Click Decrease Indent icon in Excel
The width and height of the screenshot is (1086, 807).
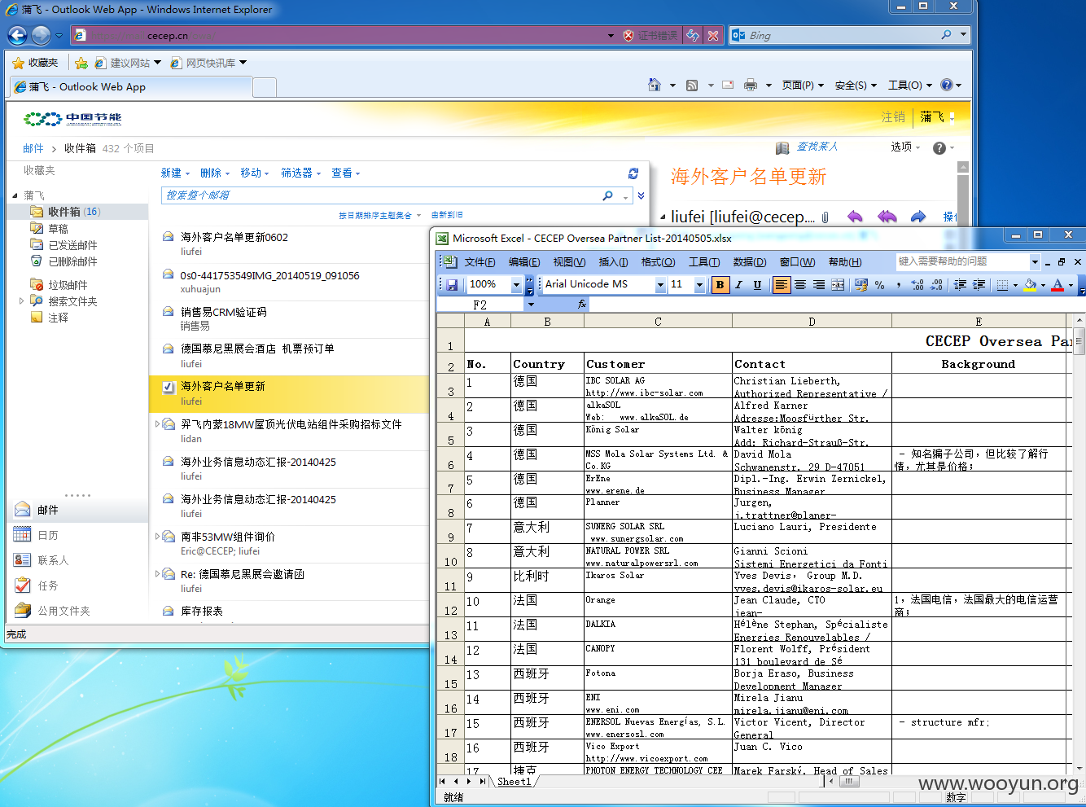coord(960,284)
